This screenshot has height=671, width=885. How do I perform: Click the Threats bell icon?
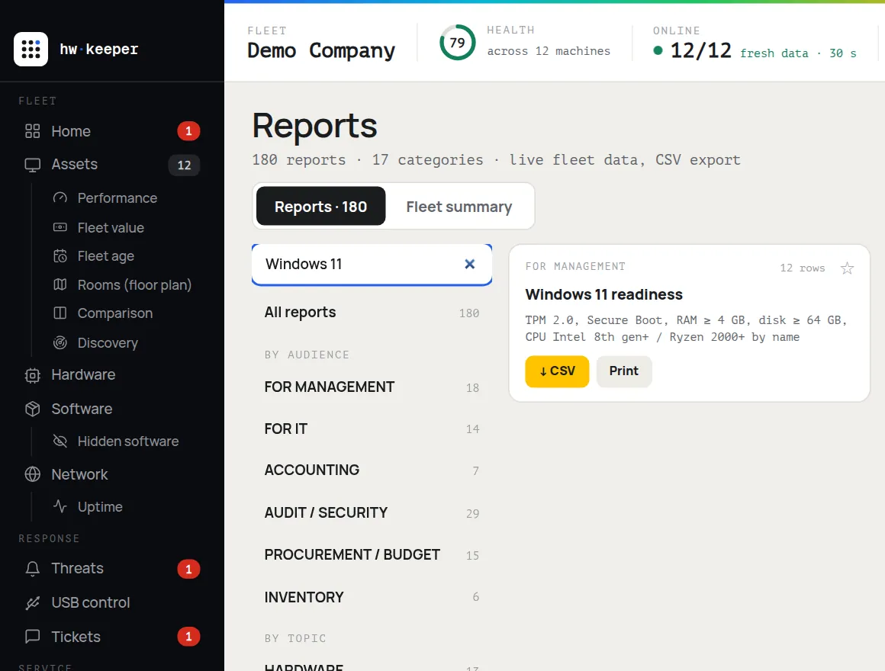pyautogui.click(x=33, y=568)
